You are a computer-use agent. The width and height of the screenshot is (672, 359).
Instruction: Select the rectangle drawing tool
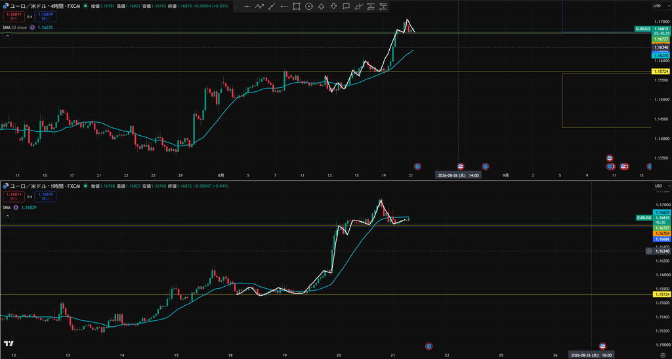(x=296, y=7)
